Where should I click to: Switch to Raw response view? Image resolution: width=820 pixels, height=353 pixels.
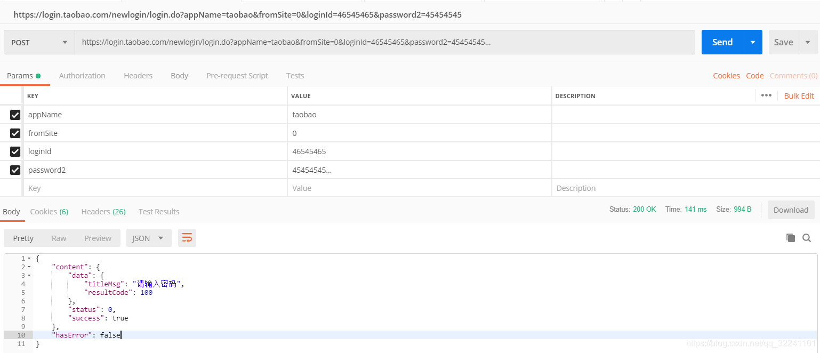coord(59,238)
